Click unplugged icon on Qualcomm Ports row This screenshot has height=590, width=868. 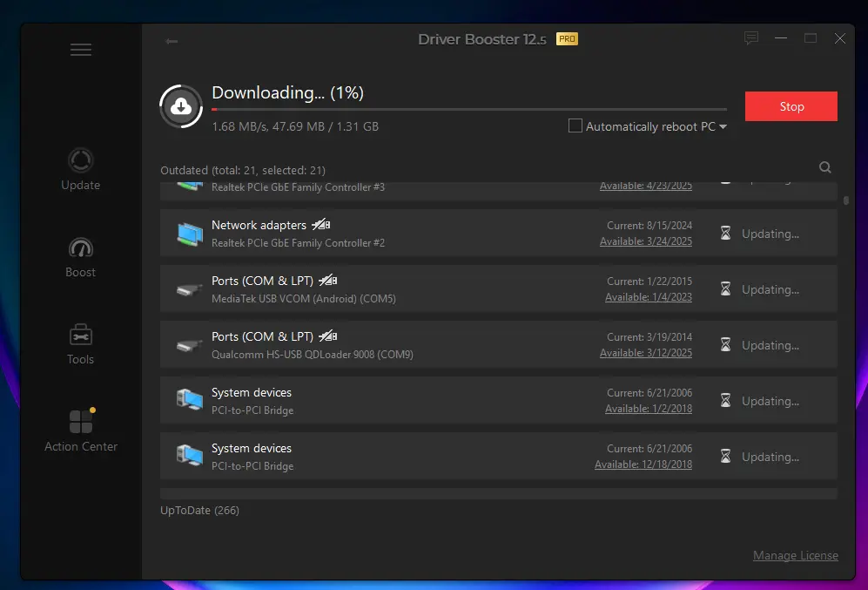click(x=327, y=336)
